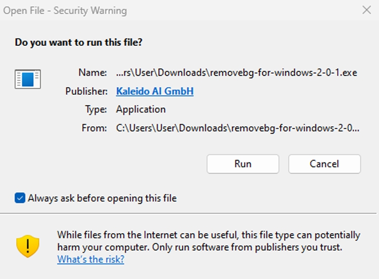Click the 'Always ask before opening this file' label
This screenshot has width=379, height=279.
[102, 198]
